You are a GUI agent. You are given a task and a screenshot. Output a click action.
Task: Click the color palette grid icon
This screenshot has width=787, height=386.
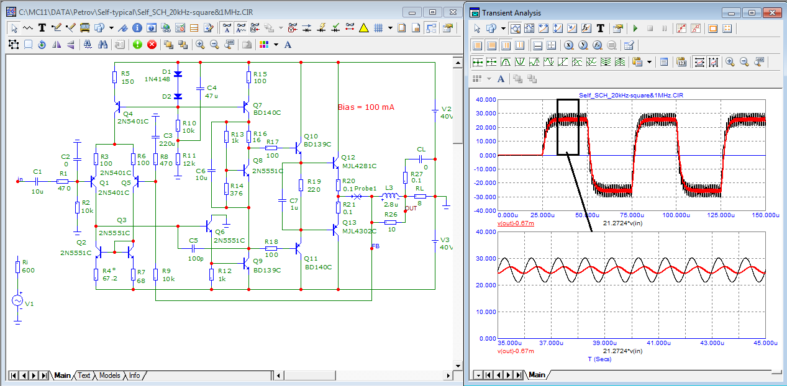pyautogui.click(x=264, y=45)
